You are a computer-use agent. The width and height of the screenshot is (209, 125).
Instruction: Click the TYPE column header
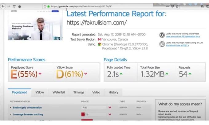coord(122,101)
